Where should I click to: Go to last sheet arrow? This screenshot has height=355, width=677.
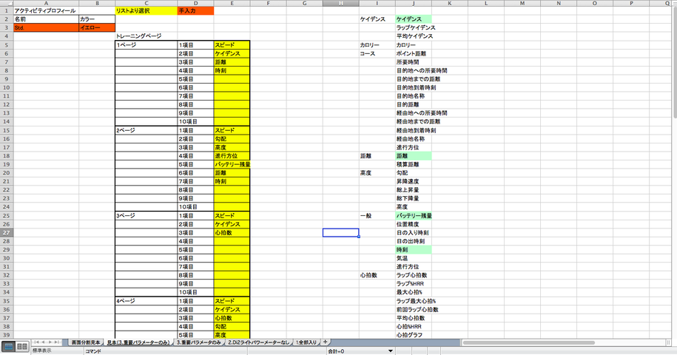57,342
